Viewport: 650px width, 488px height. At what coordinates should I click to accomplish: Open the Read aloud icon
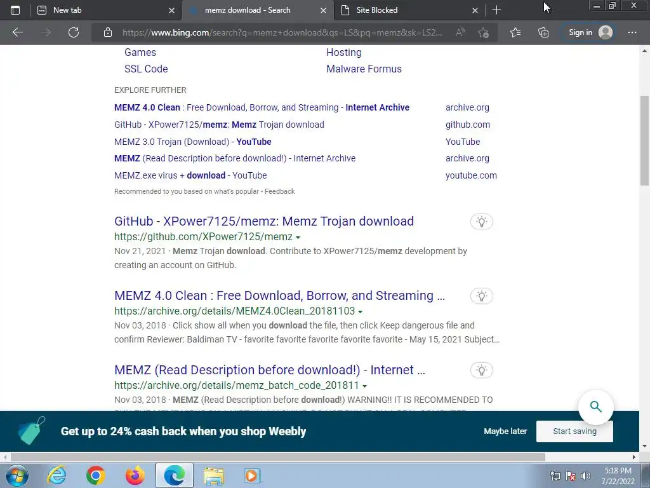coord(460,32)
